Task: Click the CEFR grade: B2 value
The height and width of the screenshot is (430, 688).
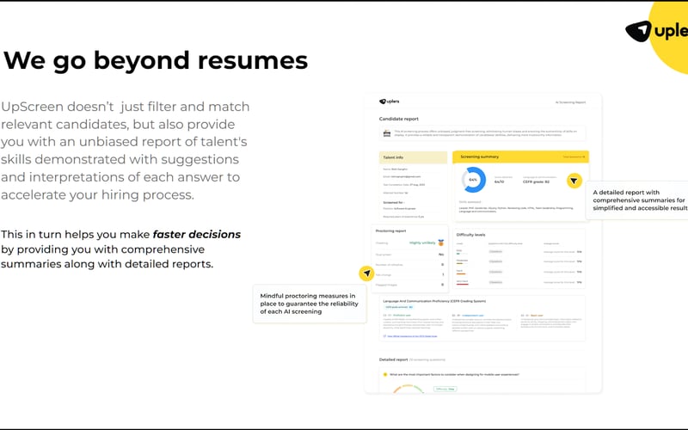Action: (x=536, y=181)
